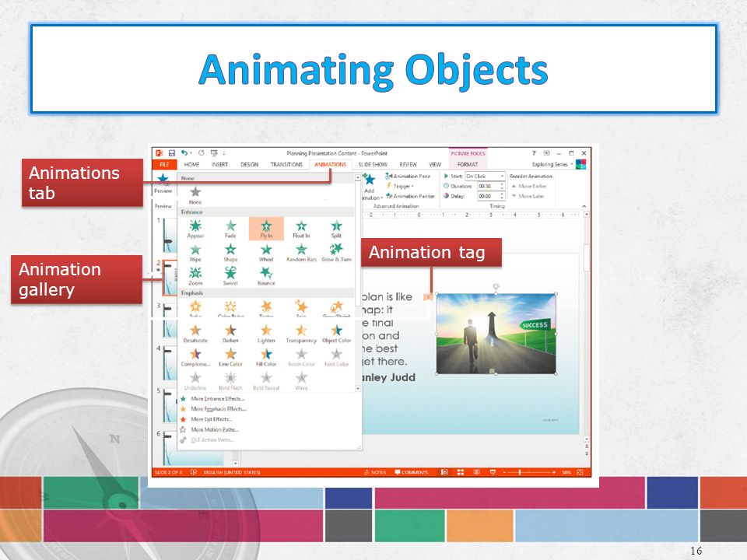
Task: Increase Duration with the up stepper
Action: click(502, 184)
